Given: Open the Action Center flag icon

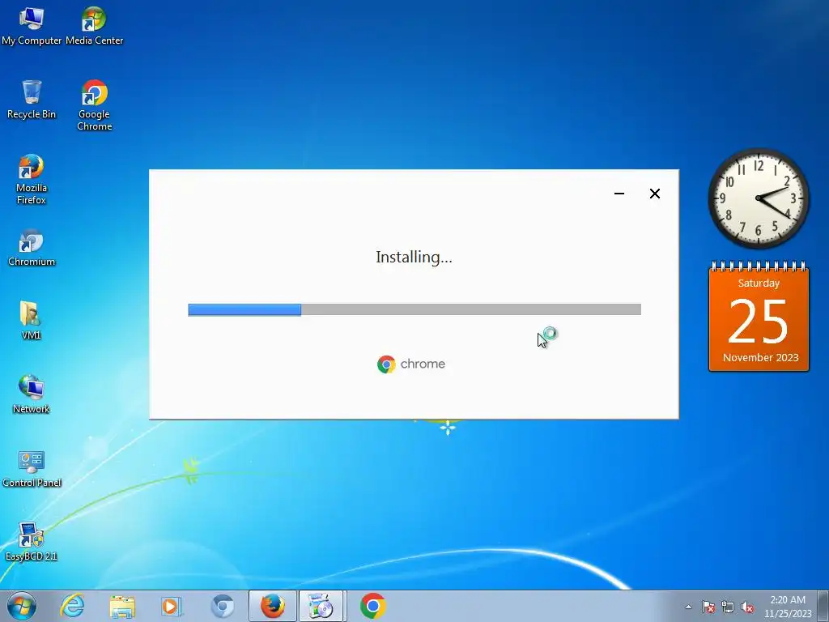Looking at the screenshot, I should click(708, 607).
